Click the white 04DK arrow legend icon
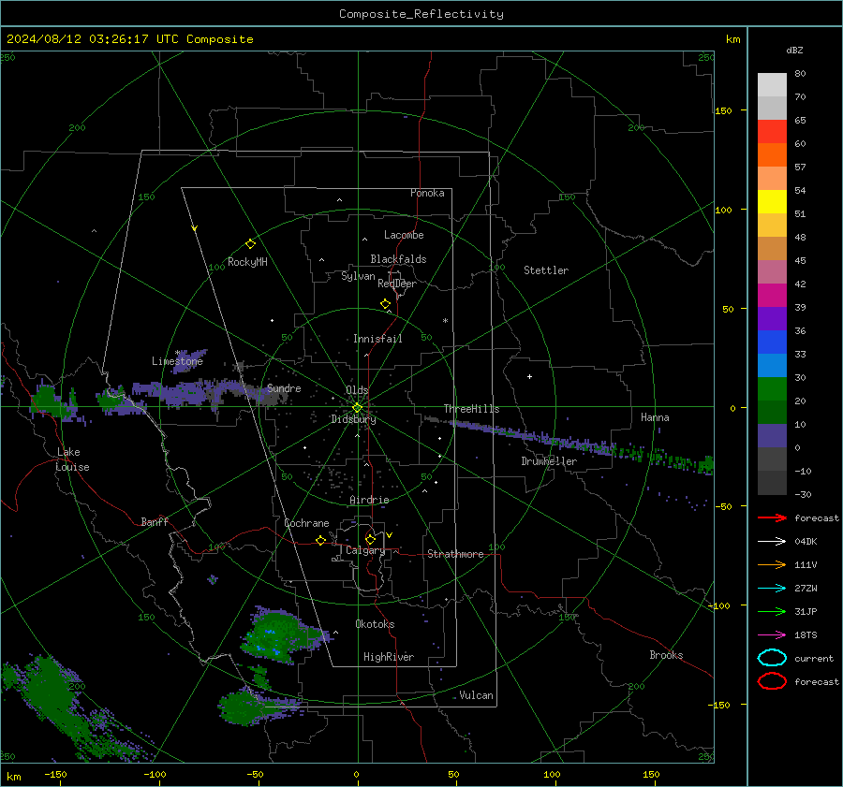843x787 pixels. click(772, 541)
